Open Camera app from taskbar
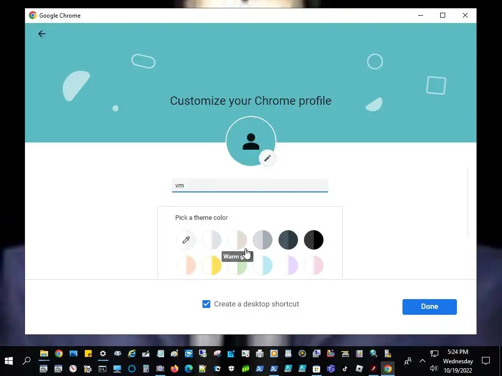 tap(160, 369)
